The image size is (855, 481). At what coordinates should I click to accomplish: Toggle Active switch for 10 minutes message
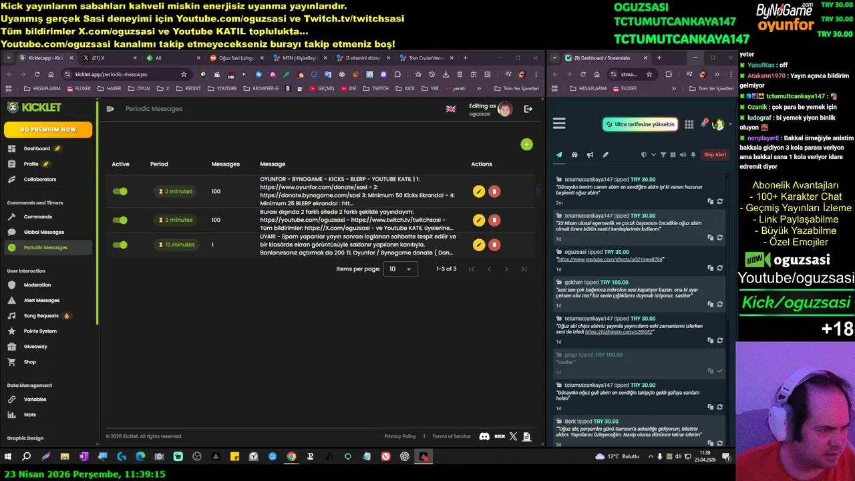(x=120, y=245)
